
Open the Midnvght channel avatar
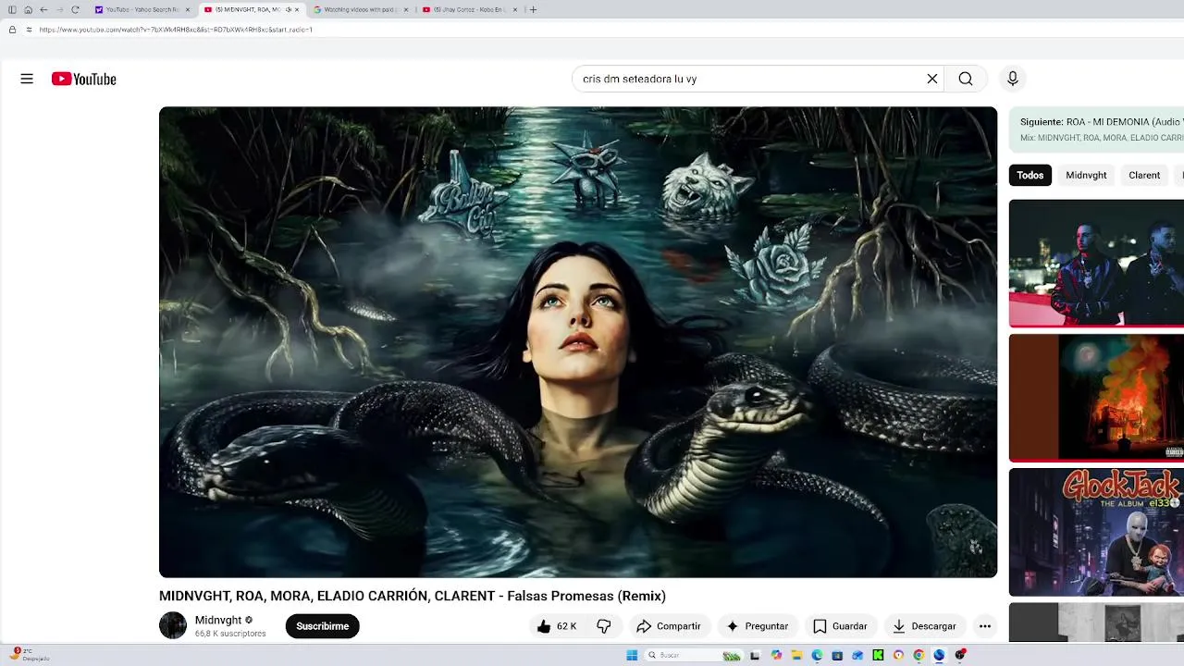173,626
